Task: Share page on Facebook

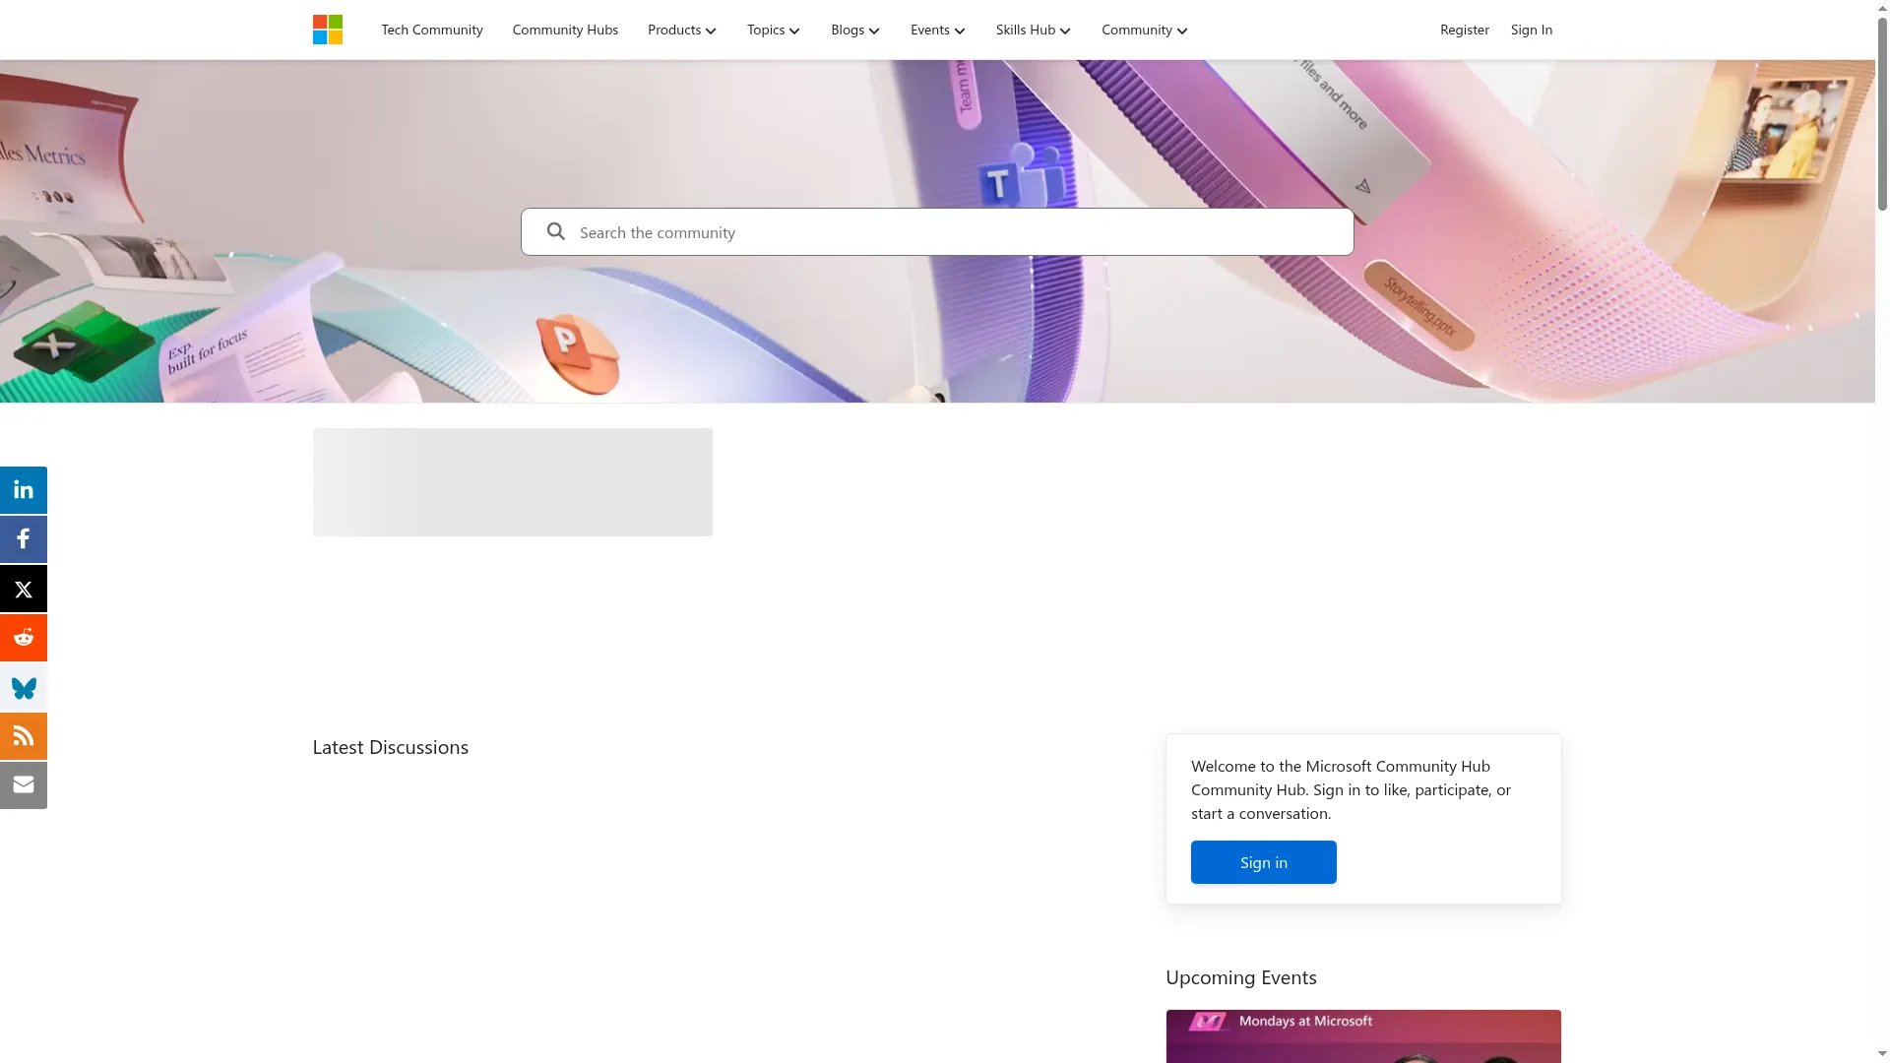Action: [x=24, y=539]
